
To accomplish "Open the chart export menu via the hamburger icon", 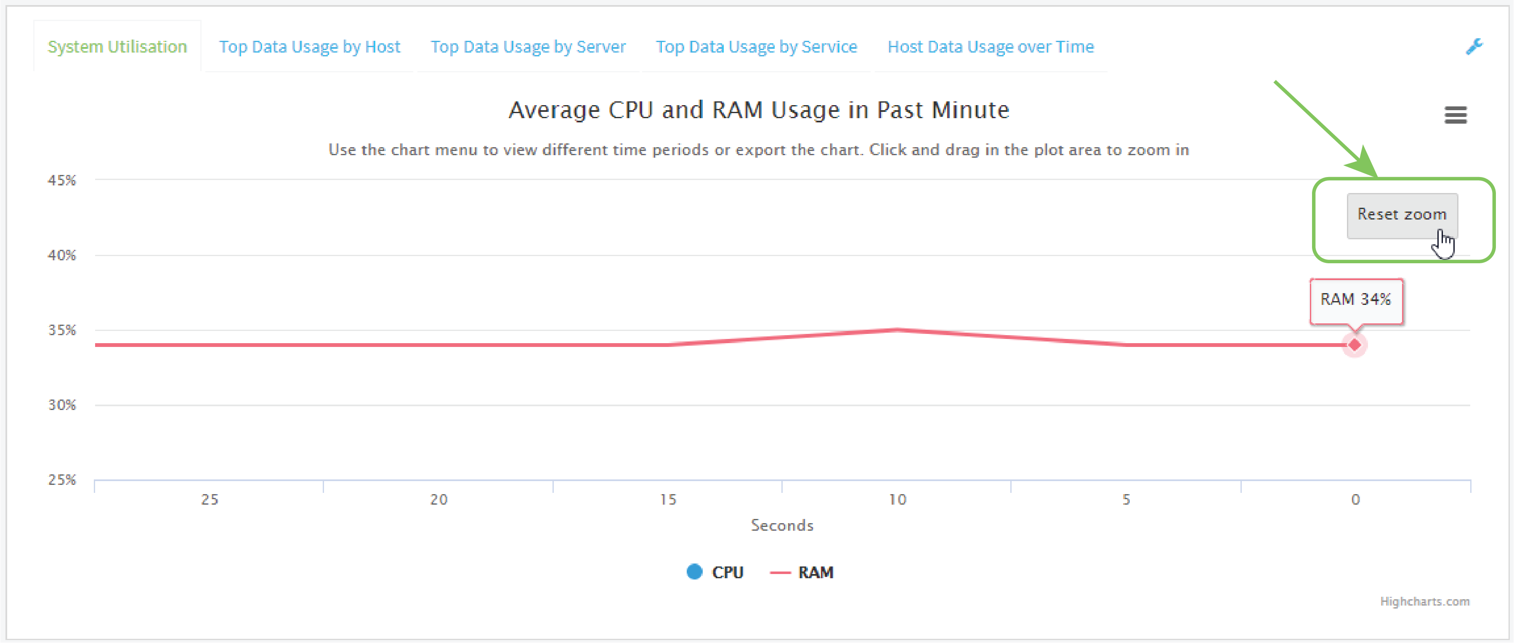I will click(x=1456, y=115).
